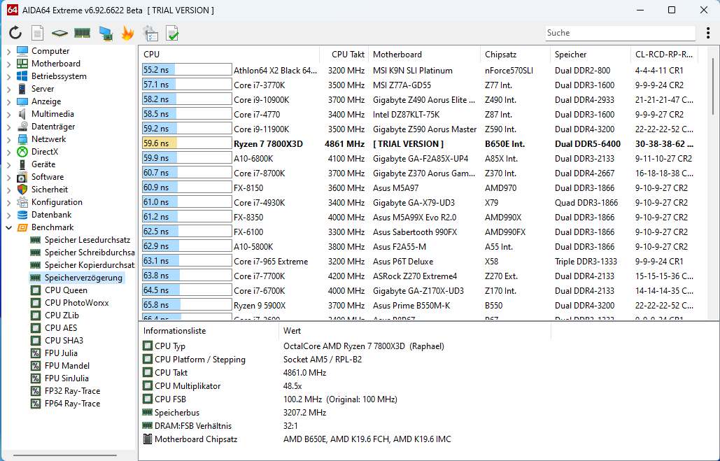The height and width of the screenshot is (461, 720).
Task: Open CPU ZLib benchmark
Action: point(62,315)
